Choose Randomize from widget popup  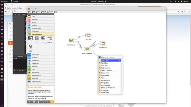[110, 93]
